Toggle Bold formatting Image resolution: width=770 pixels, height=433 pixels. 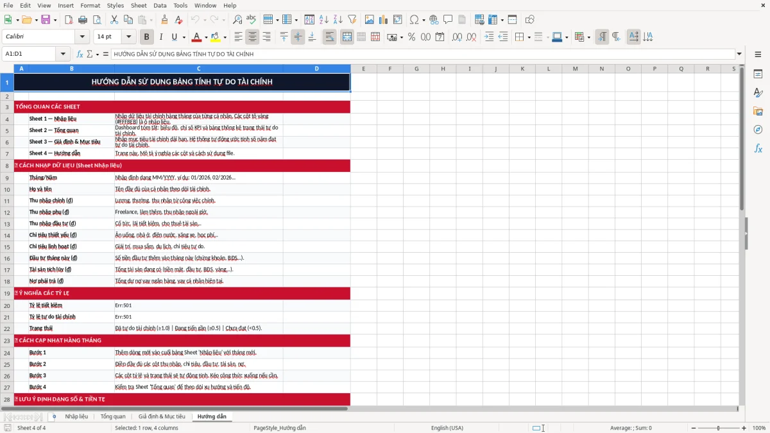pyautogui.click(x=146, y=37)
